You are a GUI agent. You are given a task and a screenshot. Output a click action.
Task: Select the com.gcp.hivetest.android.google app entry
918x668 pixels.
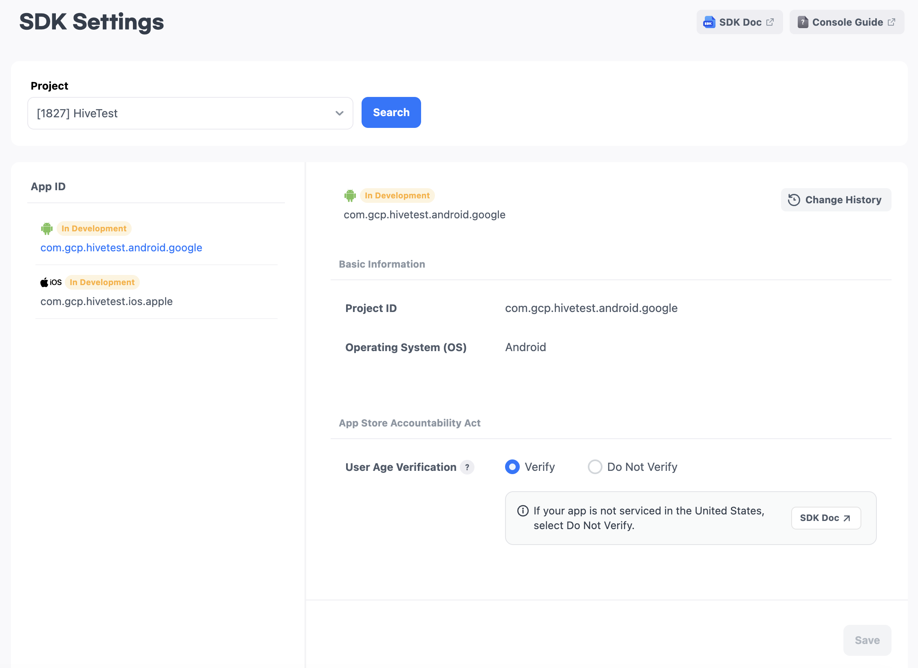click(x=121, y=248)
